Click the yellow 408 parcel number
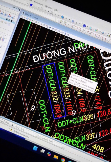111x162 pixels. point(98,148)
